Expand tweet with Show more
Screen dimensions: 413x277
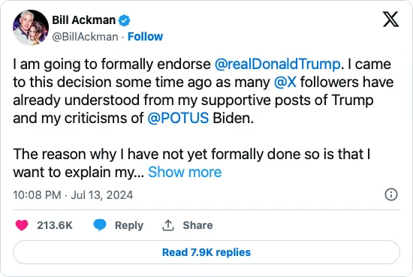[x=185, y=172]
